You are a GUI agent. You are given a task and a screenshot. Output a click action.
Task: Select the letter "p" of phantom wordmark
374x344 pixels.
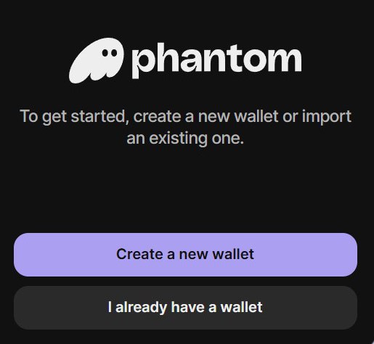tap(143, 64)
